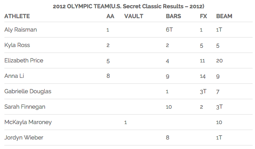Click Anna Li's FX rank 14

coord(203,76)
